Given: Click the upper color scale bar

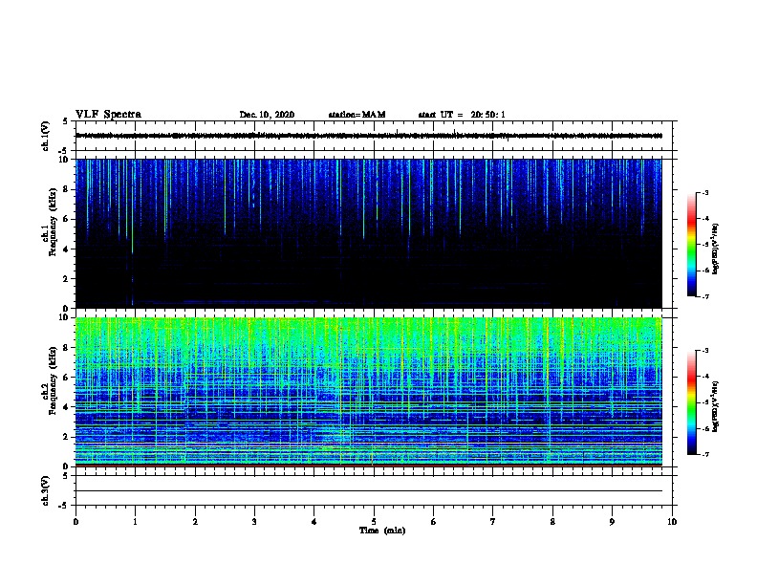Looking at the screenshot, I should 691,245.
